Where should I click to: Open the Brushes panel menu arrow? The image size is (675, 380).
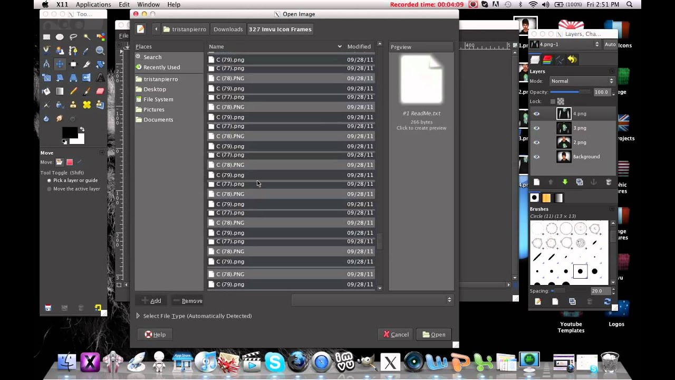pyautogui.click(x=612, y=209)
